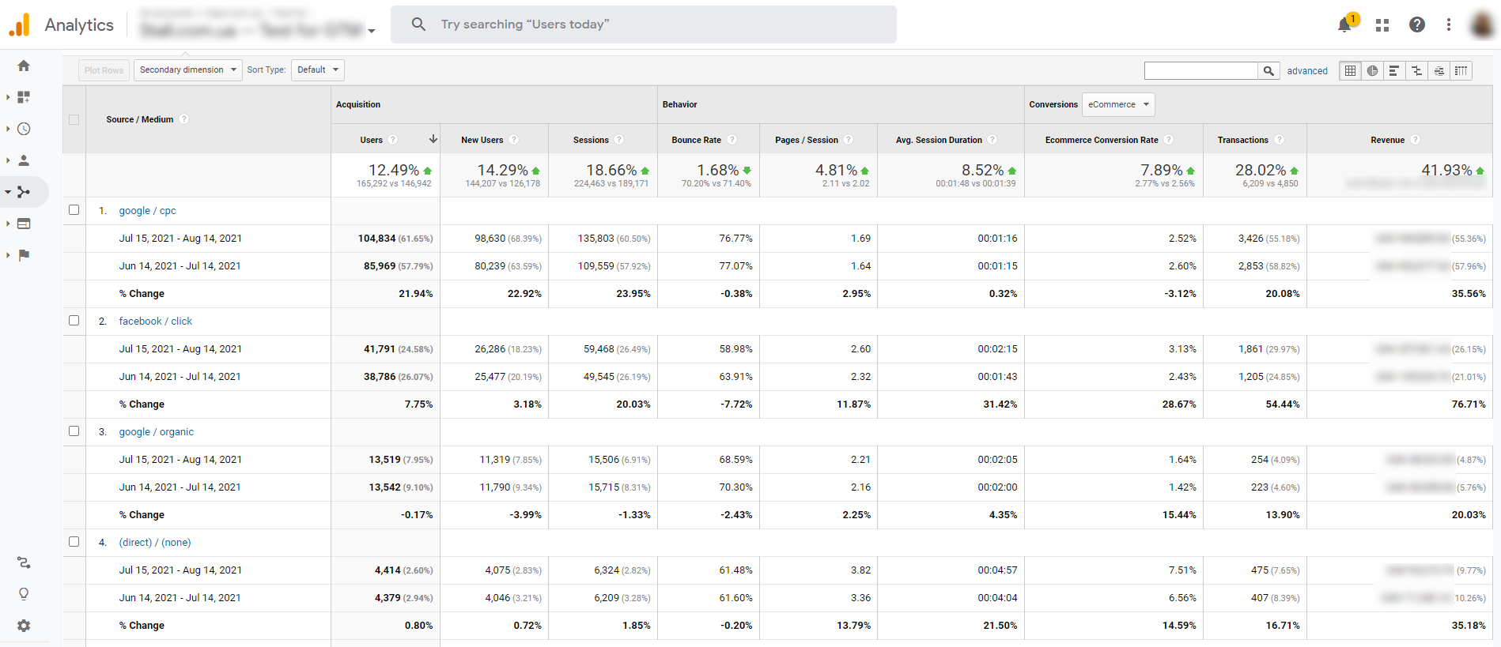Open Acquisition icon in sidebar
1501x647 pixels.
(x=24, y=192)
